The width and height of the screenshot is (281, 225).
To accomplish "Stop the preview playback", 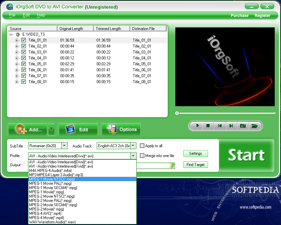I will pos(208,126).
